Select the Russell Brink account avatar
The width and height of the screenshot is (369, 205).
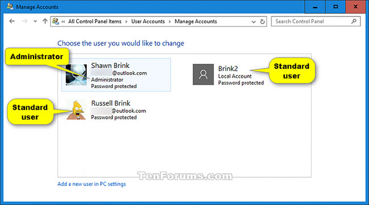(x=76, y=110)
